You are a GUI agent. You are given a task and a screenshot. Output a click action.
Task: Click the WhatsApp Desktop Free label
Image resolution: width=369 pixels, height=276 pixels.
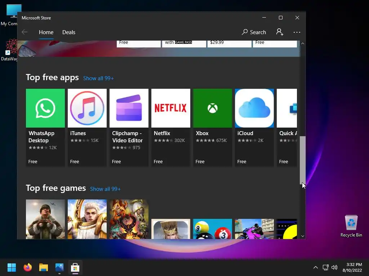click(x=33, y=161)
